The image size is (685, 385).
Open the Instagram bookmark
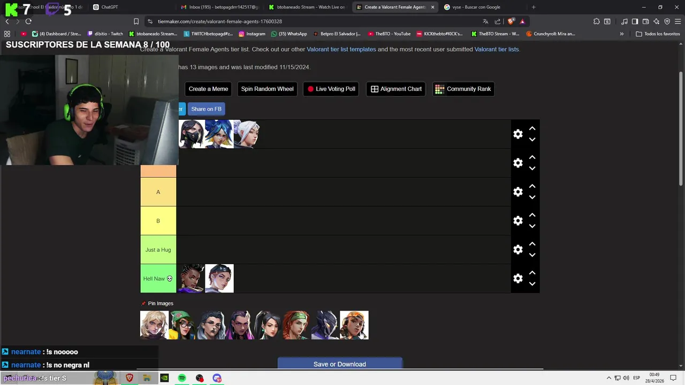coord(252,34)
